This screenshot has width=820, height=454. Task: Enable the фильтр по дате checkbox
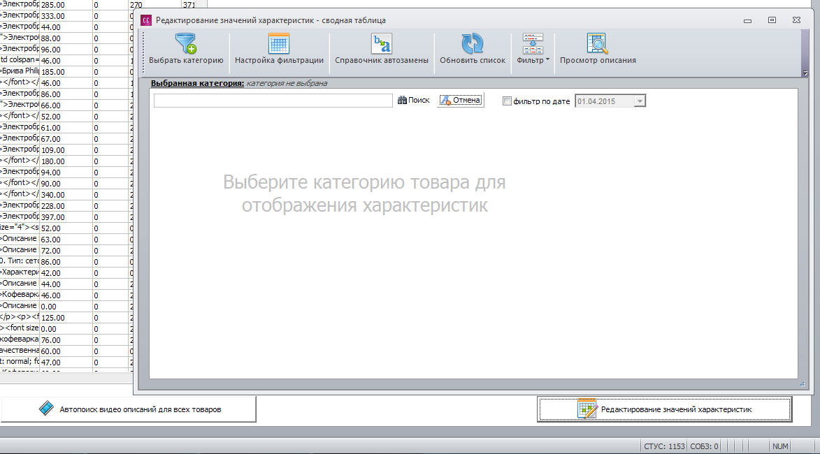coord(507,101)
